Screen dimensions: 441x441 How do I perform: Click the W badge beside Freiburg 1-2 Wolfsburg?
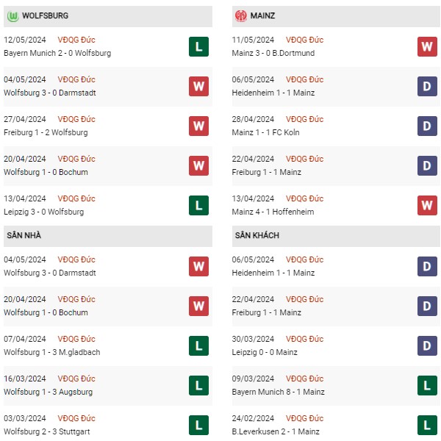point(198,126)
